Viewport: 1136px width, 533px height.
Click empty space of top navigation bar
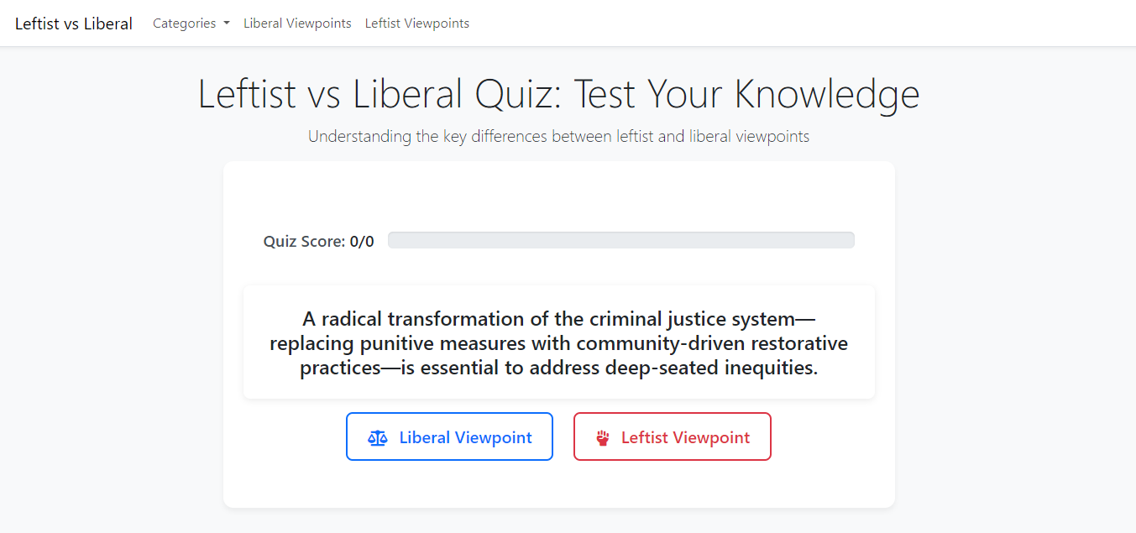[798, 24]
